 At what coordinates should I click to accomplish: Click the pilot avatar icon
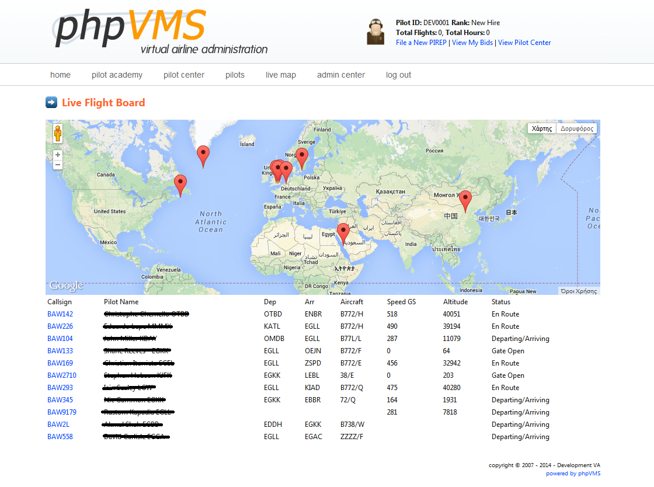pyautogui.click(x=375, y=32)
